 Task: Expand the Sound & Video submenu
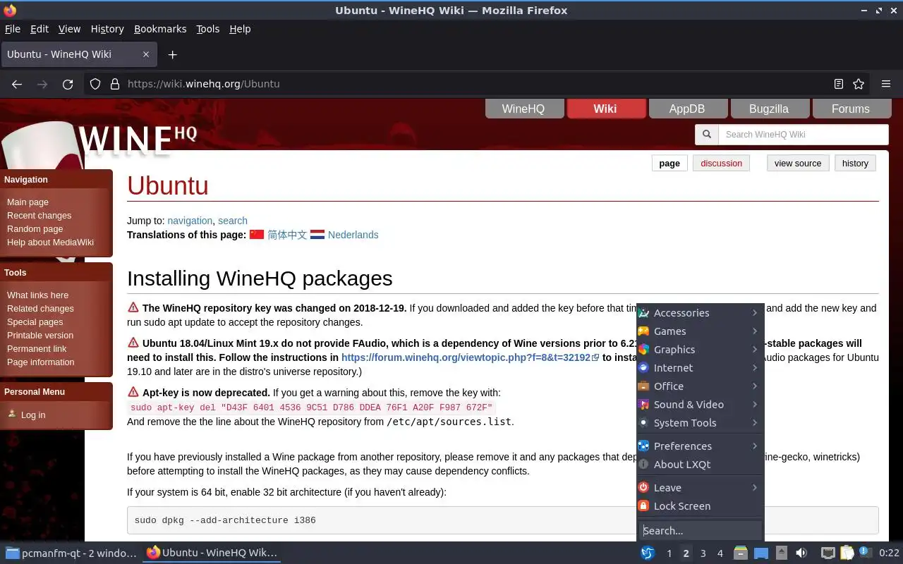[x=700, y=405]
